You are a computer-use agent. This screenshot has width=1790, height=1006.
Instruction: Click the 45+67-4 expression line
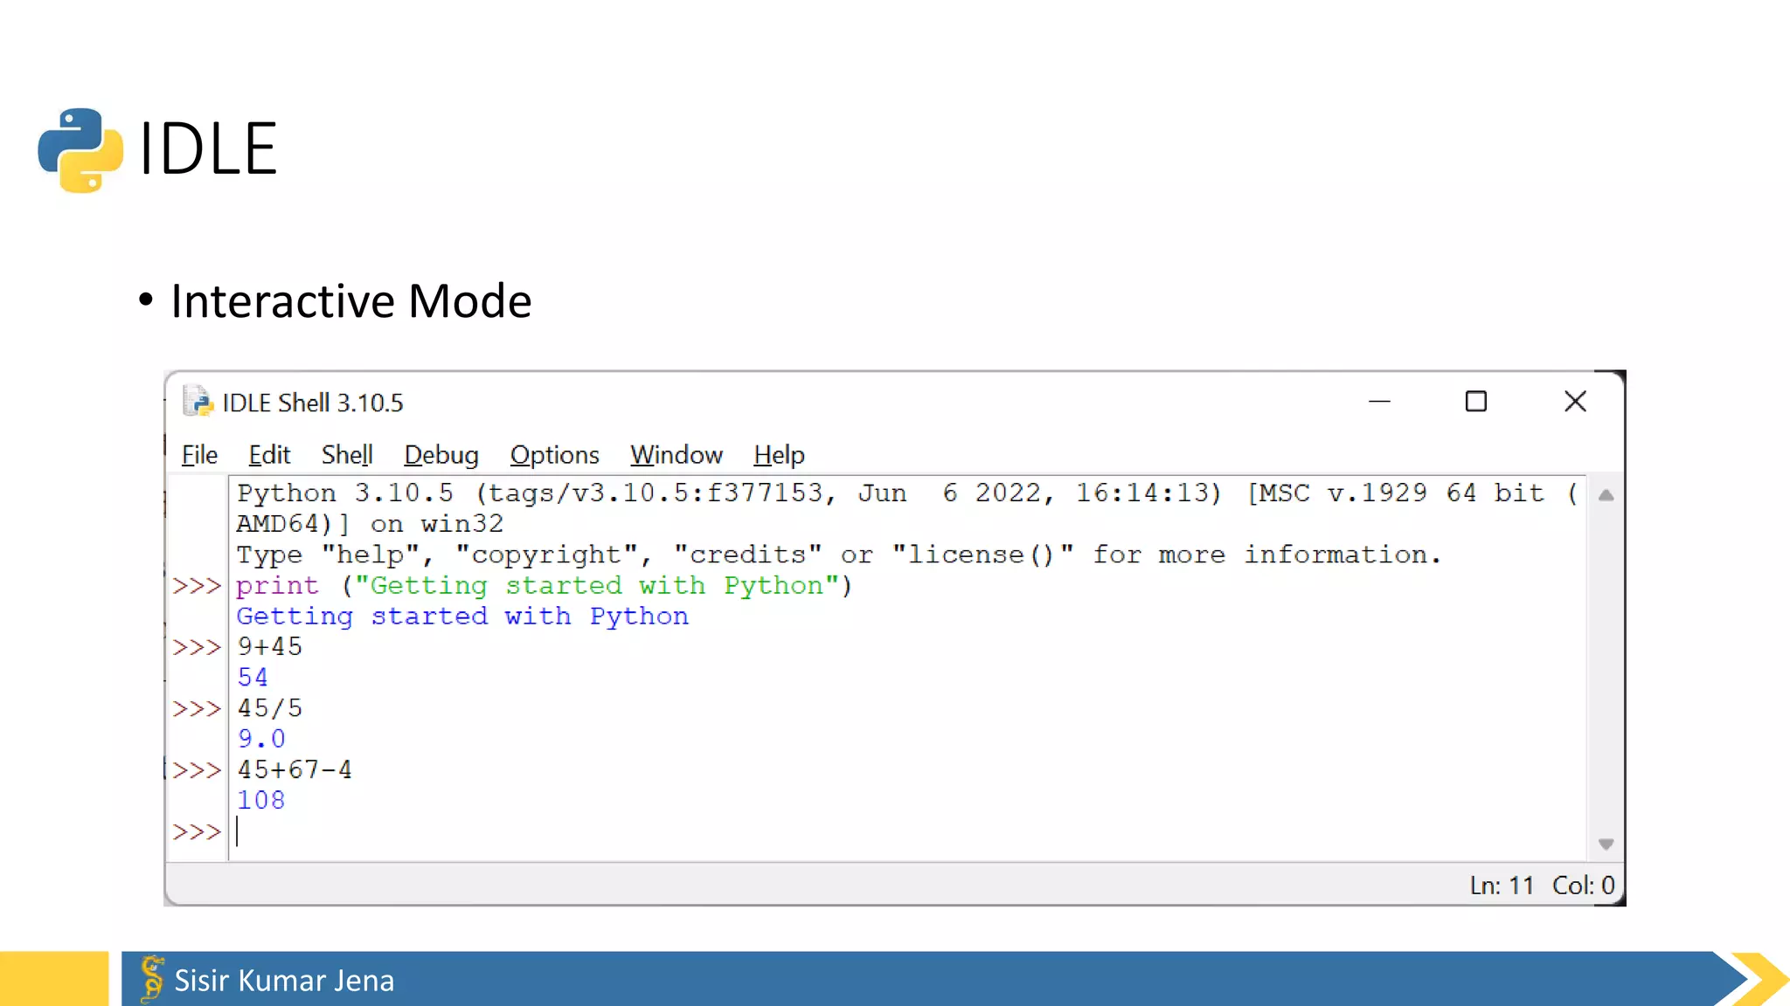coord(295,770)
